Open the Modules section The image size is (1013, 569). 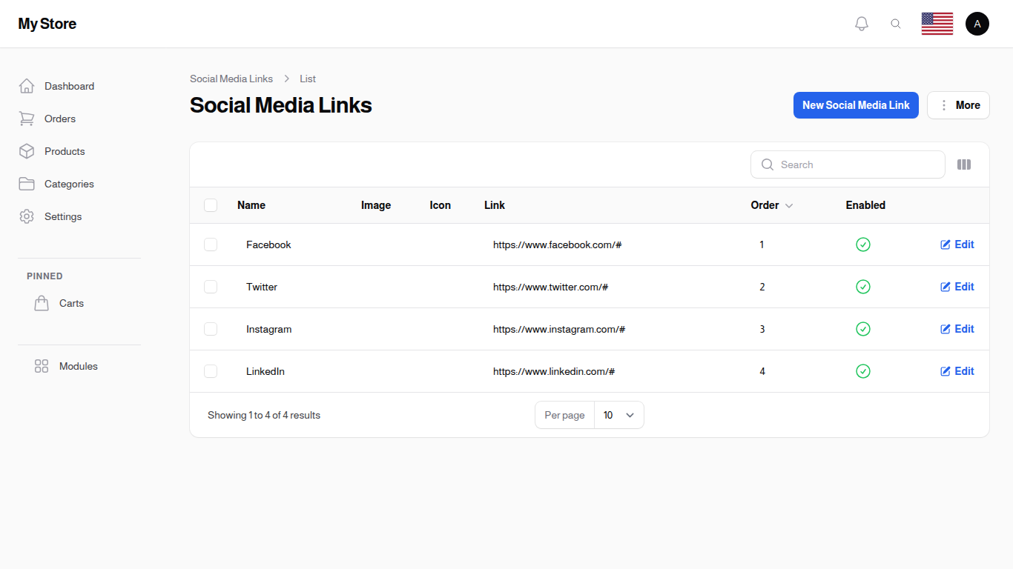click(x=78, y=366)
